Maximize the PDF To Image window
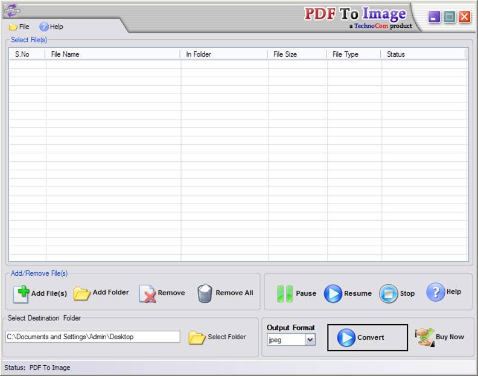Image resolution: width=478 pixels, height=376 pixels. [x=449, y=17]
